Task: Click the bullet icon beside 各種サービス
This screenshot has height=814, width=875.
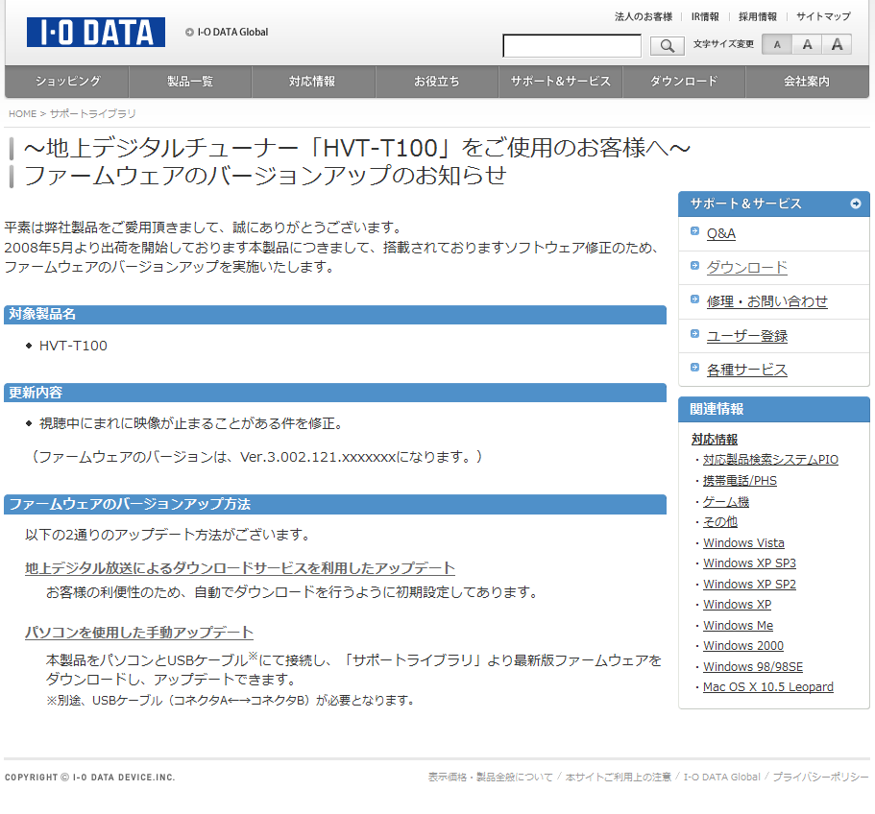Action: [x=694, y=367]
